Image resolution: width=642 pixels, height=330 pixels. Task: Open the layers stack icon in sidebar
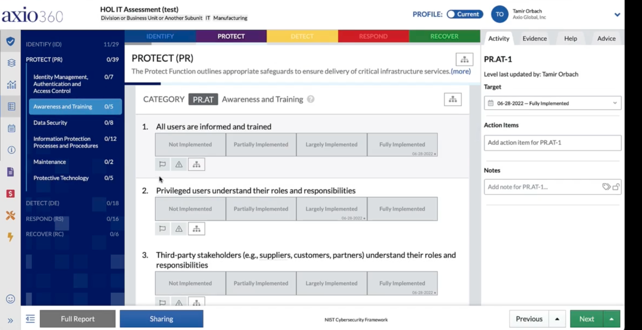pos(11,63)
